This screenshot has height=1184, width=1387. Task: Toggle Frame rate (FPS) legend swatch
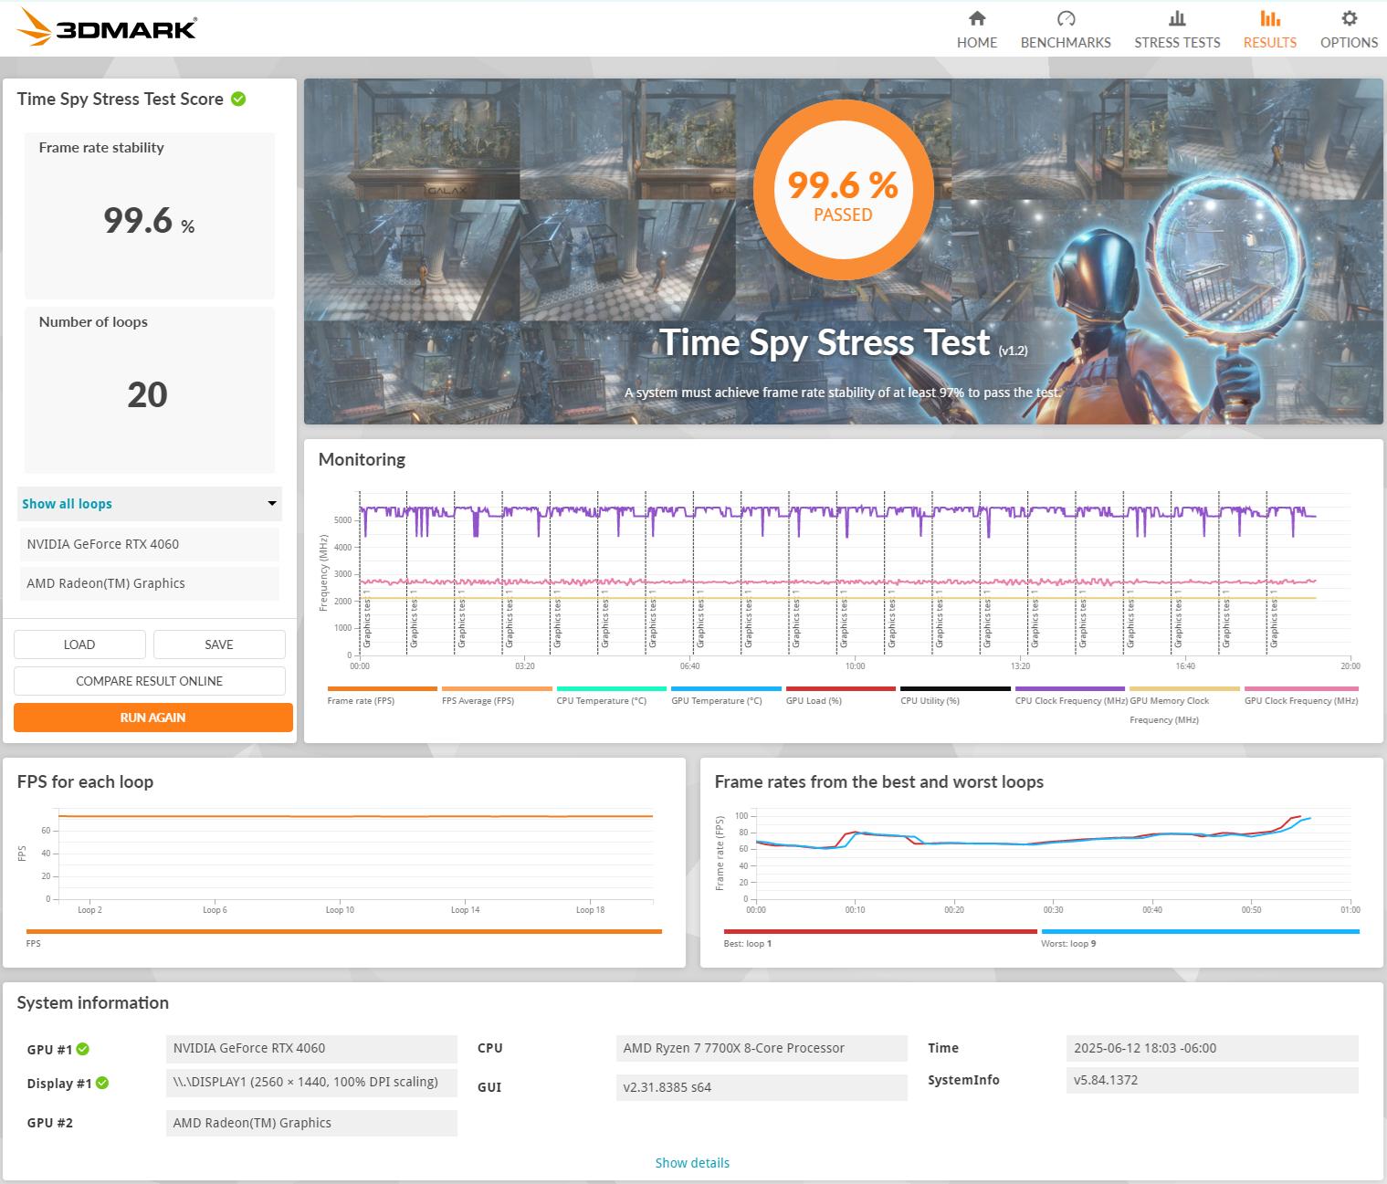382,689
